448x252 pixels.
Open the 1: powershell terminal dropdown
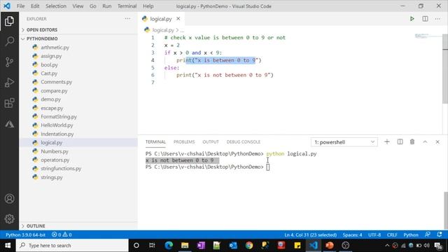[x=344, y=142]
